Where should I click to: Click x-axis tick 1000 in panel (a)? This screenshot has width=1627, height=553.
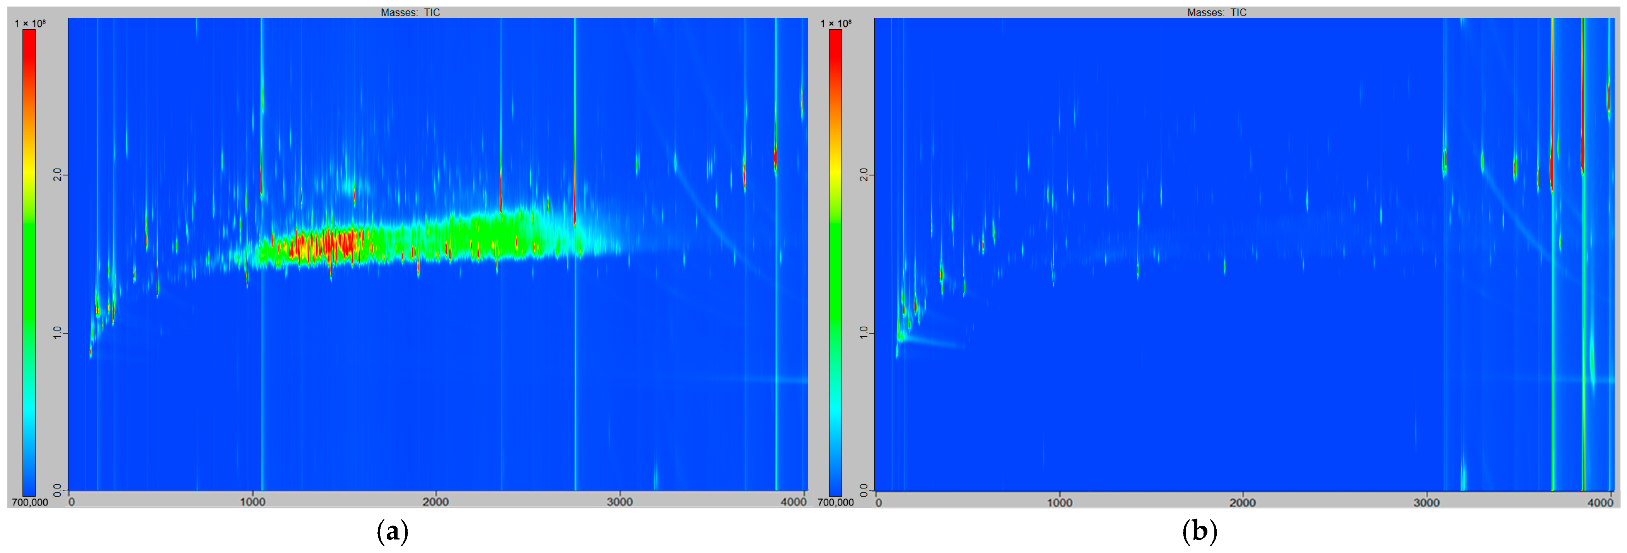(x=253, y=502)
